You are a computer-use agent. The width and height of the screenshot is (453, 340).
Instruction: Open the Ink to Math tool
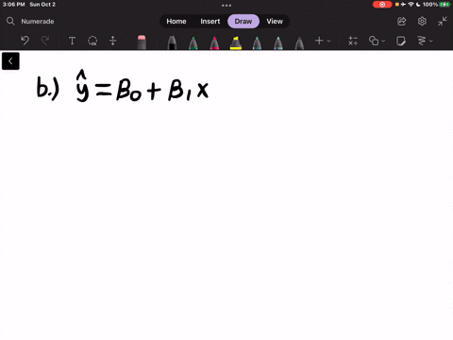tap(353, 41)
